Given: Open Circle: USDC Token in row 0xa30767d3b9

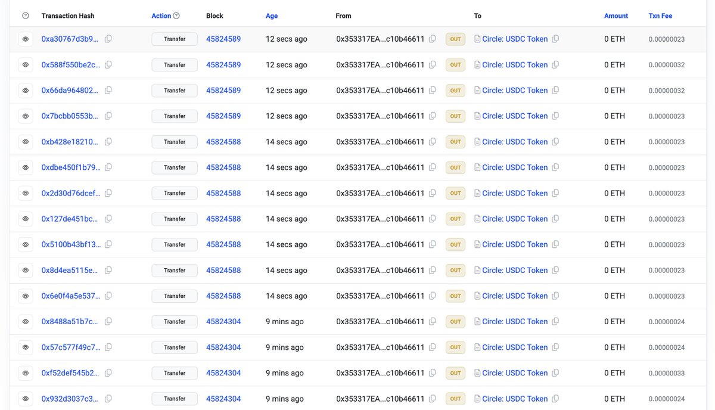Looking at the screenshot, I should click(515, 39).
